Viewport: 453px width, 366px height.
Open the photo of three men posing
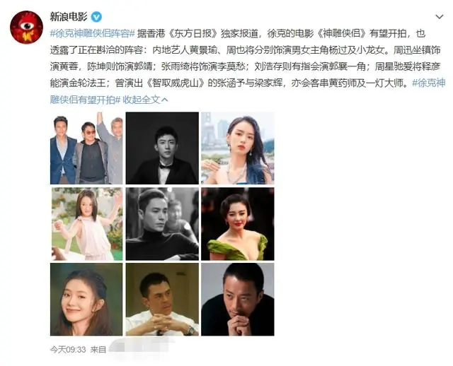coord(86,148)
